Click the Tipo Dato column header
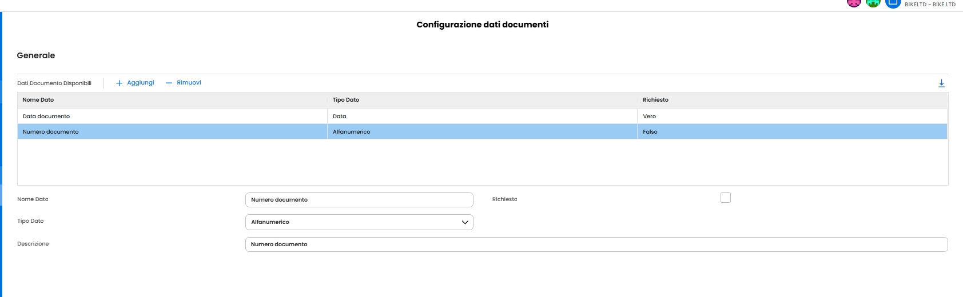This screenshot has width=963, height=297. pyautogui.click(x=346, y=100)
